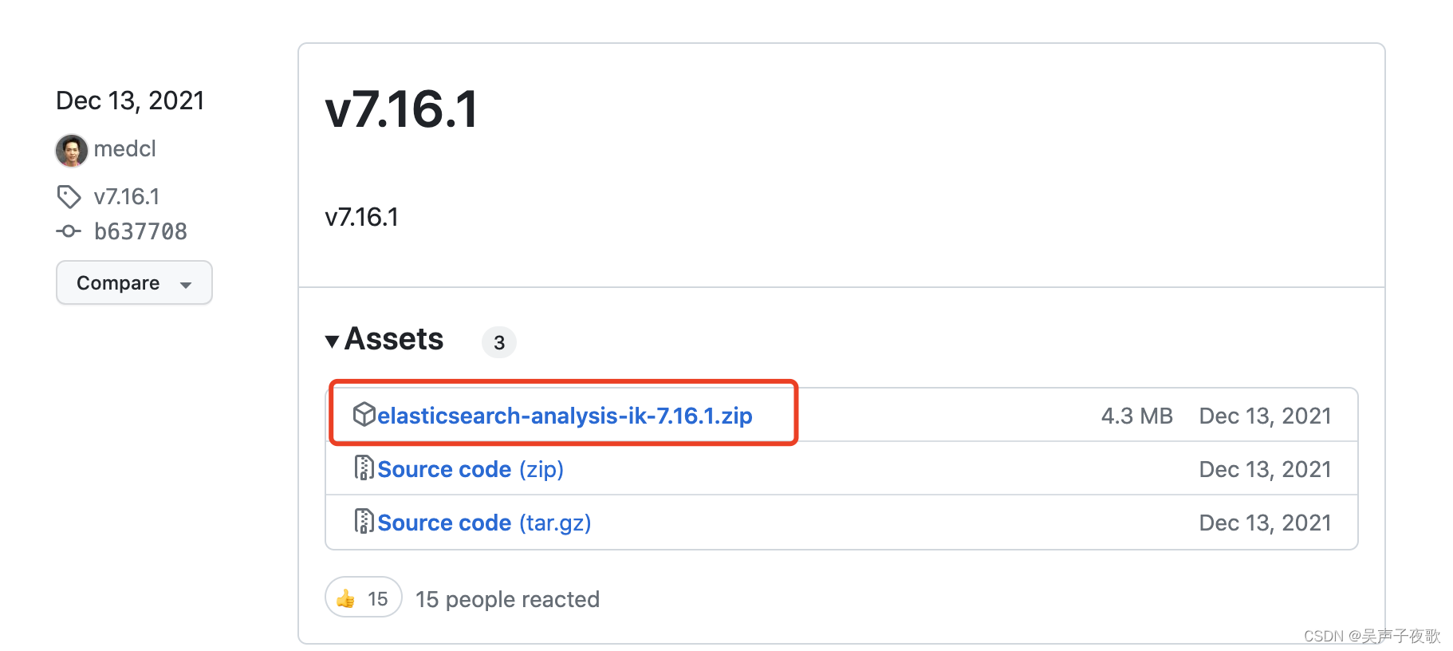The height and width of the screenshot is (651, 1453).
Task: Open the v7.16.1 release title
Action: click(x=402, y=108)
